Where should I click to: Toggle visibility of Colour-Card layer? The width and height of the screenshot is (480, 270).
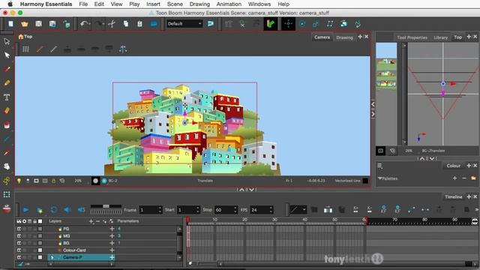pyautogui.click(x=19, y=250)
